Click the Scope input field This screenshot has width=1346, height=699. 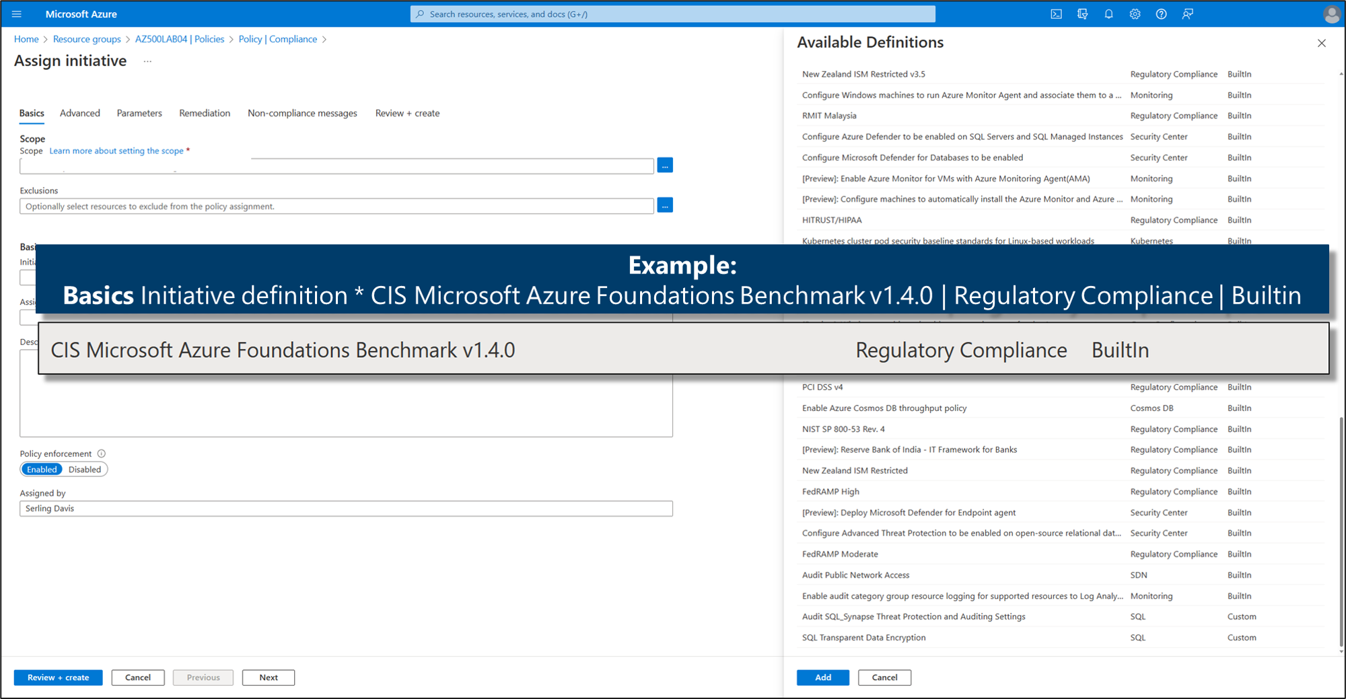point(336,166)
